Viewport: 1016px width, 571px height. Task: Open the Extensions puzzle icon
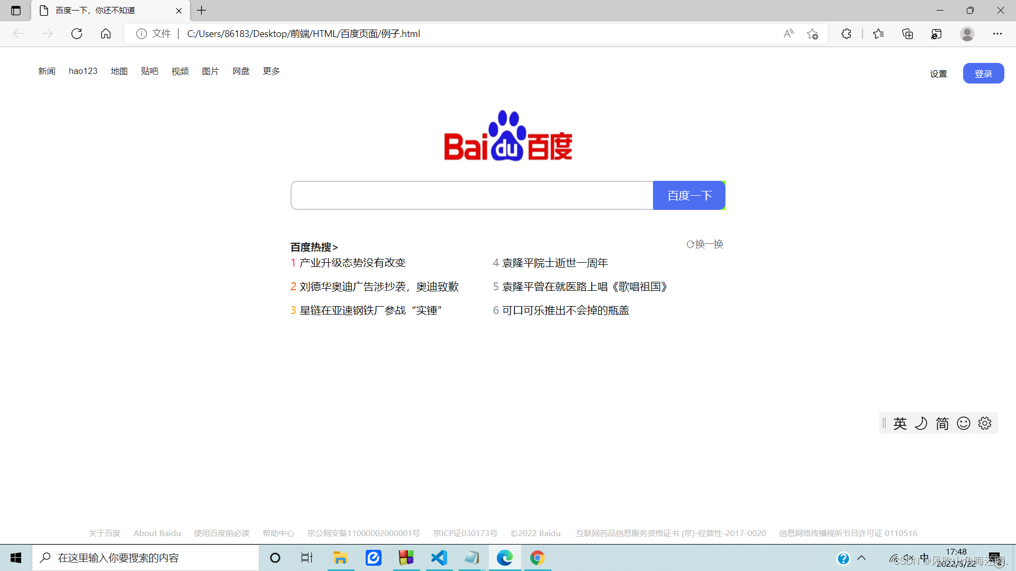coord(846,34)
